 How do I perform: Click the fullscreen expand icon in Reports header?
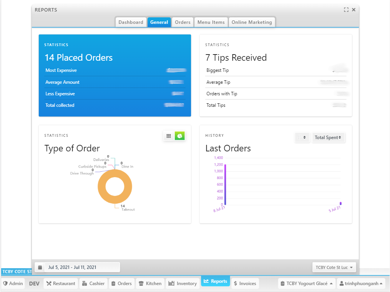tap(346, 10)
